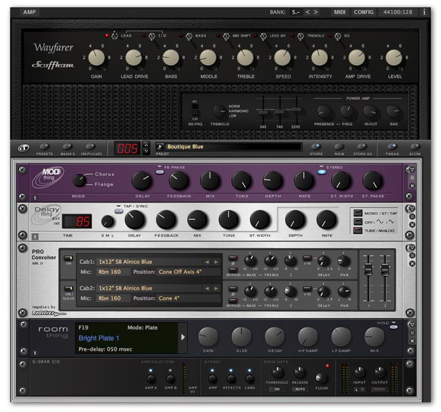Image resolution: width=441 pixels, height=412 pixels.
Task: Toggle the Hold switch on Room Thing
Action: click(x=394, y=327)
